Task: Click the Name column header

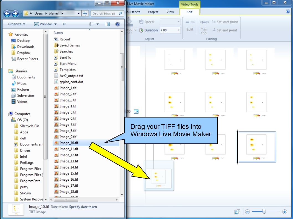Action: coord(58,32)
